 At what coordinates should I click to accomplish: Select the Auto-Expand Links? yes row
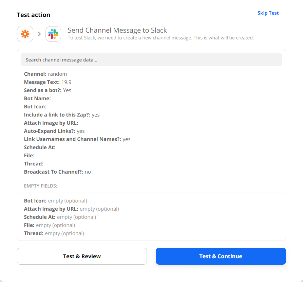pyautogui.click(x=54, y=131)
